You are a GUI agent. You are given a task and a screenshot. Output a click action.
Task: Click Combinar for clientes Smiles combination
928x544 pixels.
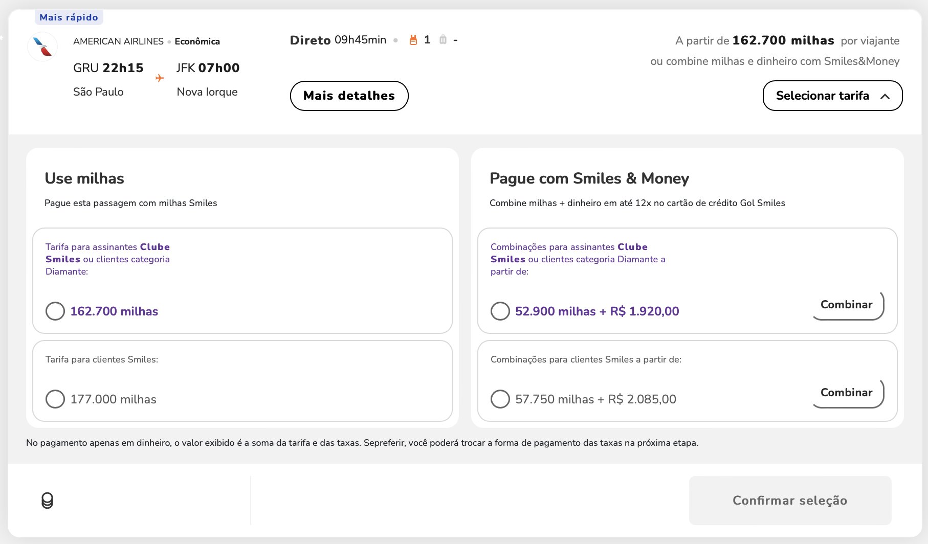847,393
